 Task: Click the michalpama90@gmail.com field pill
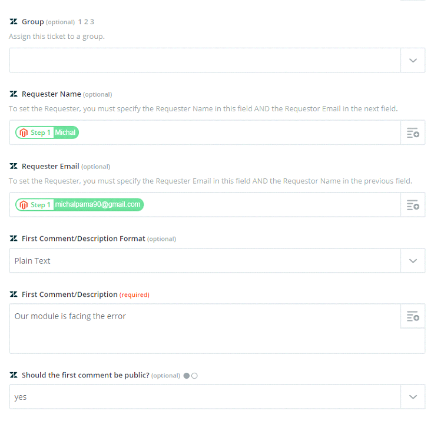80,205
